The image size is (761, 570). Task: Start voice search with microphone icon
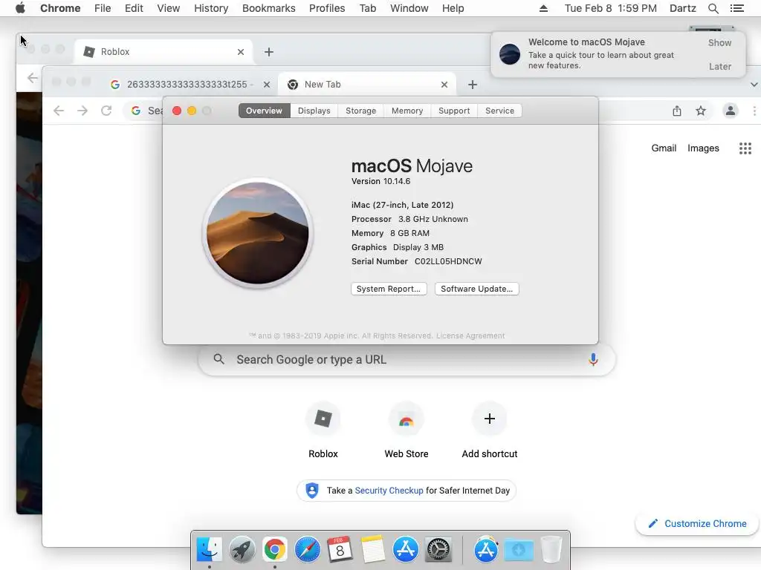click(x=593, y=360)
